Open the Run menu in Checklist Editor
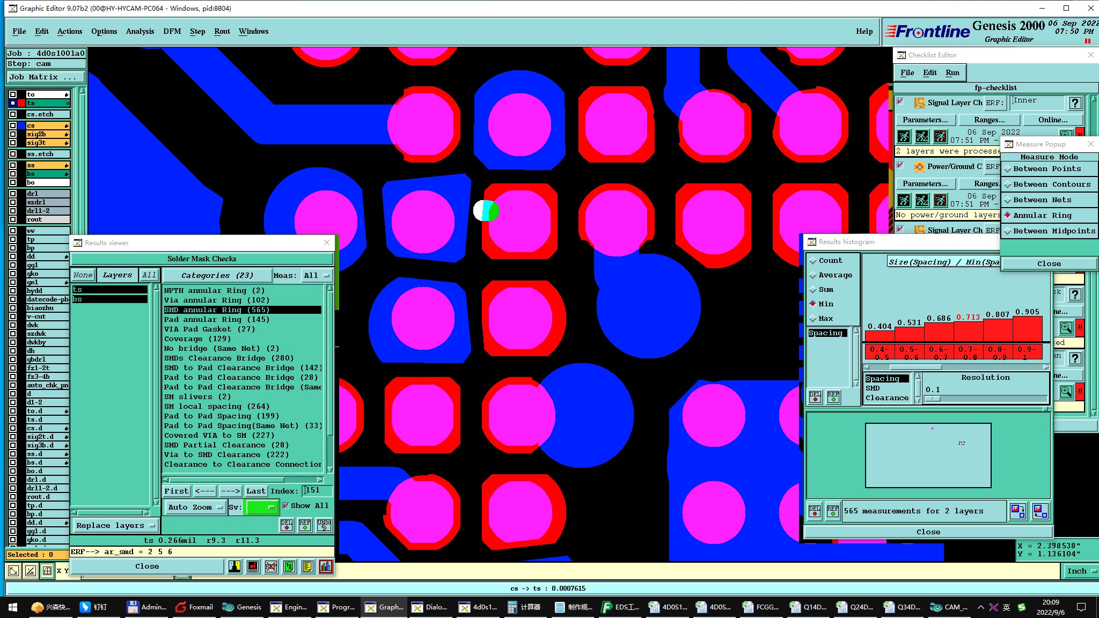 [x=953, y=72]
